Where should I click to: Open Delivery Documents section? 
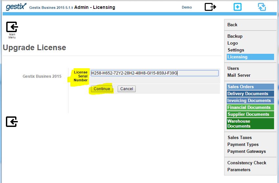point(250,93)
